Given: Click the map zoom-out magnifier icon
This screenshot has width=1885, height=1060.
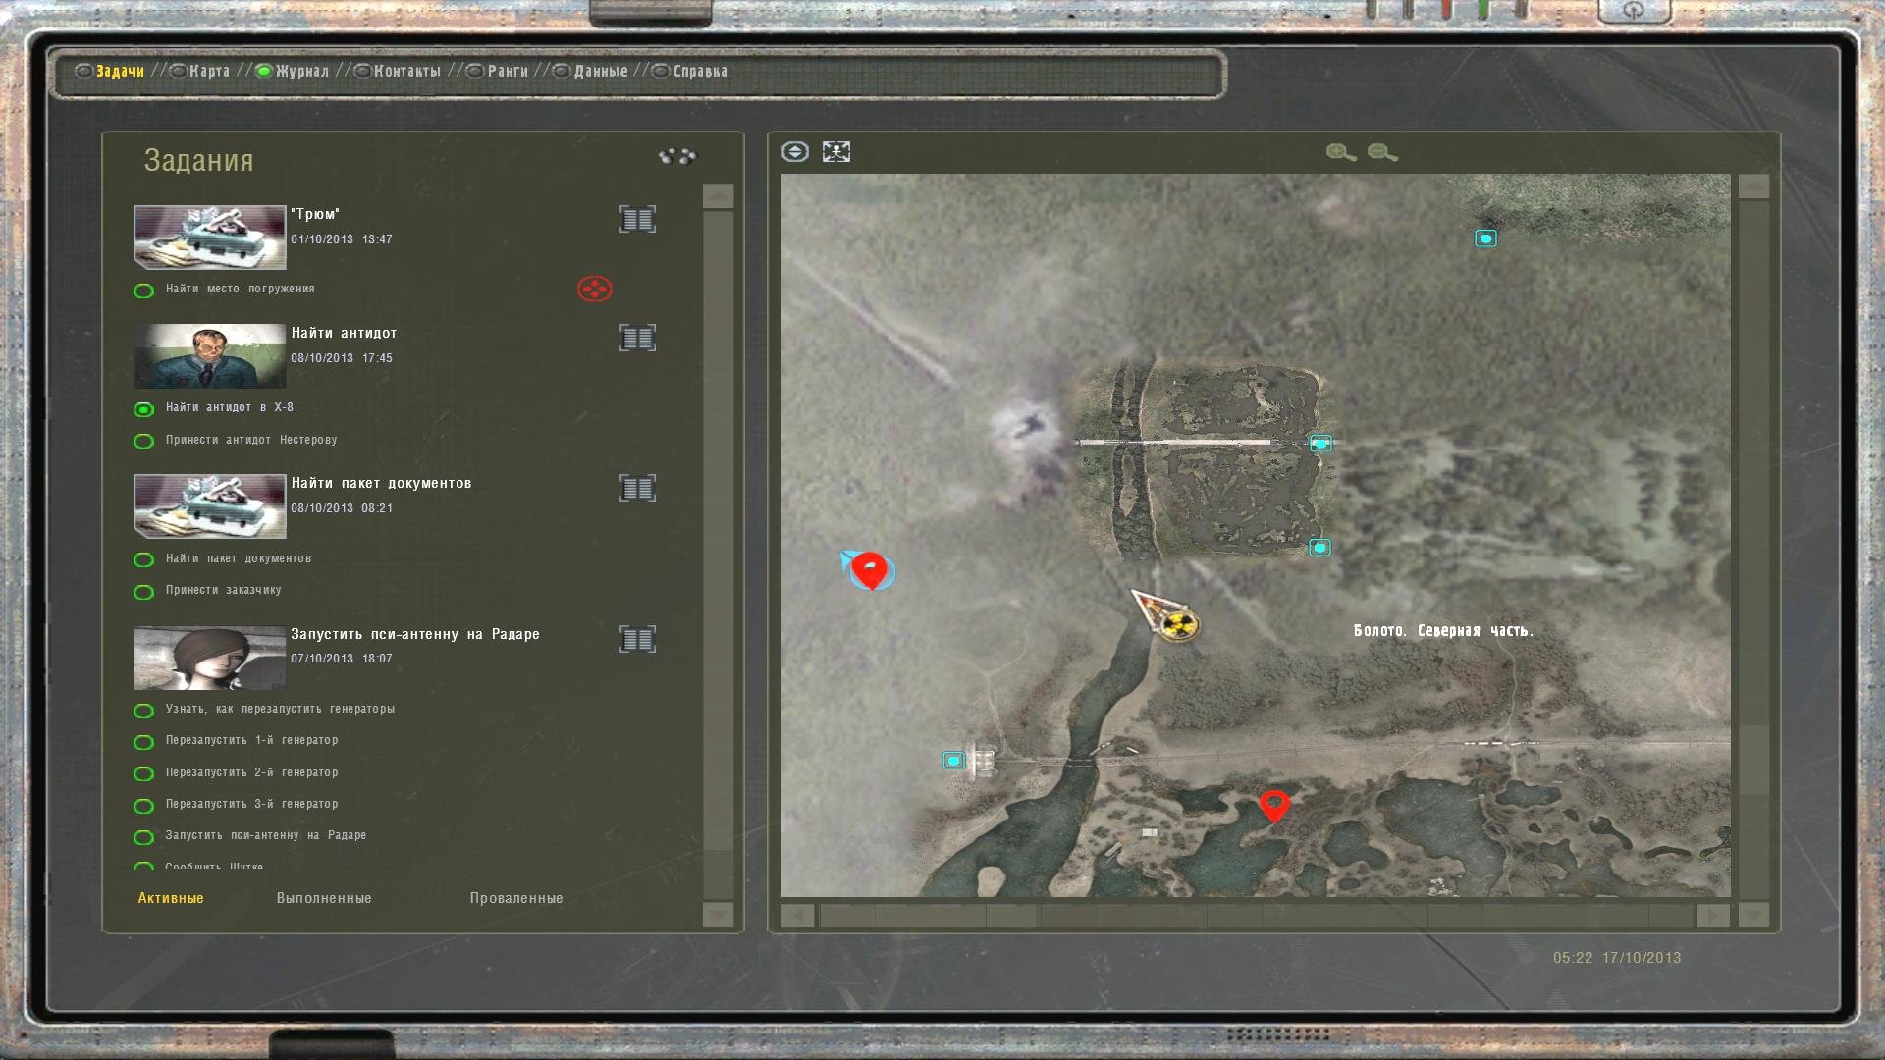Looking at the screenshot, I should [x=1381, y=152].
